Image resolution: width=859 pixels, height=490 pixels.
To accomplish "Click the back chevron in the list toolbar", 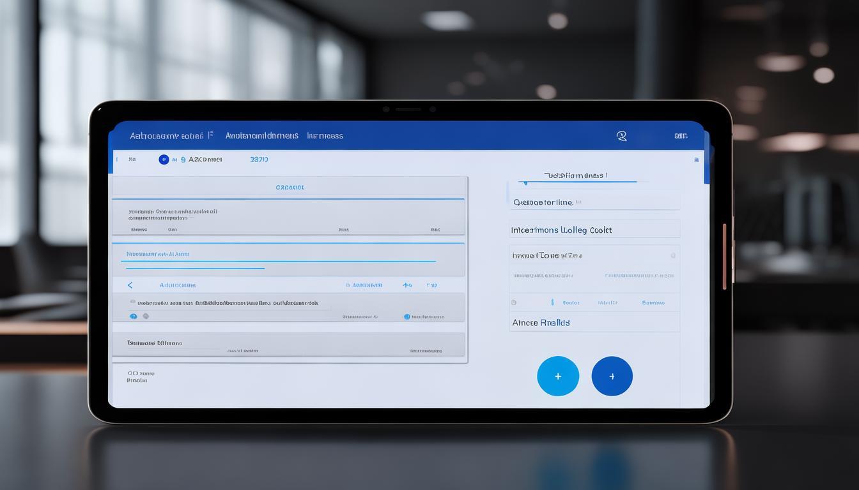I will 130,285.
